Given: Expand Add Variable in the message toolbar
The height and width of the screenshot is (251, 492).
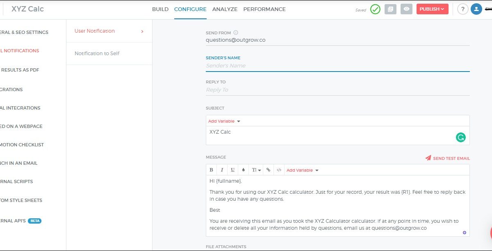Looking at the screenshot, I should pos(302,170).
